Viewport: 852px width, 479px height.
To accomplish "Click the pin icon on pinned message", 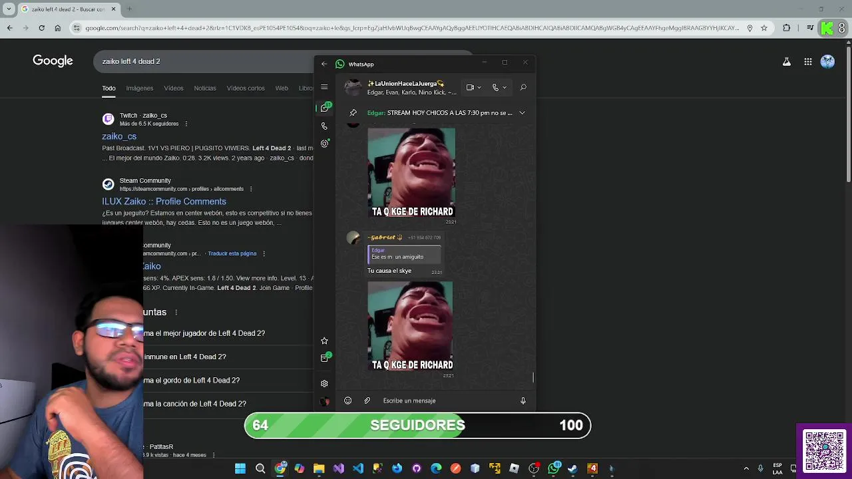I will tap(353, 113).
